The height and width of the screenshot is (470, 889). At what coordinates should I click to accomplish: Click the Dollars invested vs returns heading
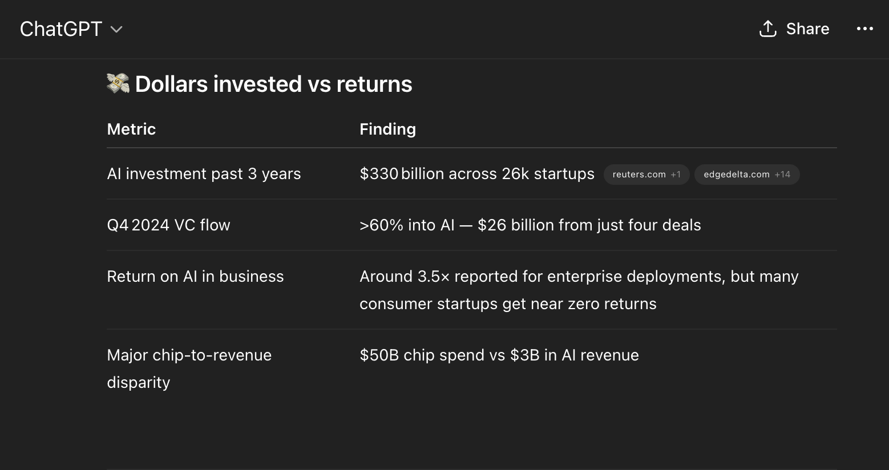point(274,84)
